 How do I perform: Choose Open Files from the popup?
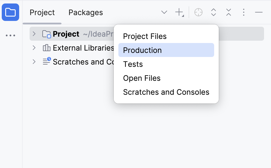tap(142, 78)
